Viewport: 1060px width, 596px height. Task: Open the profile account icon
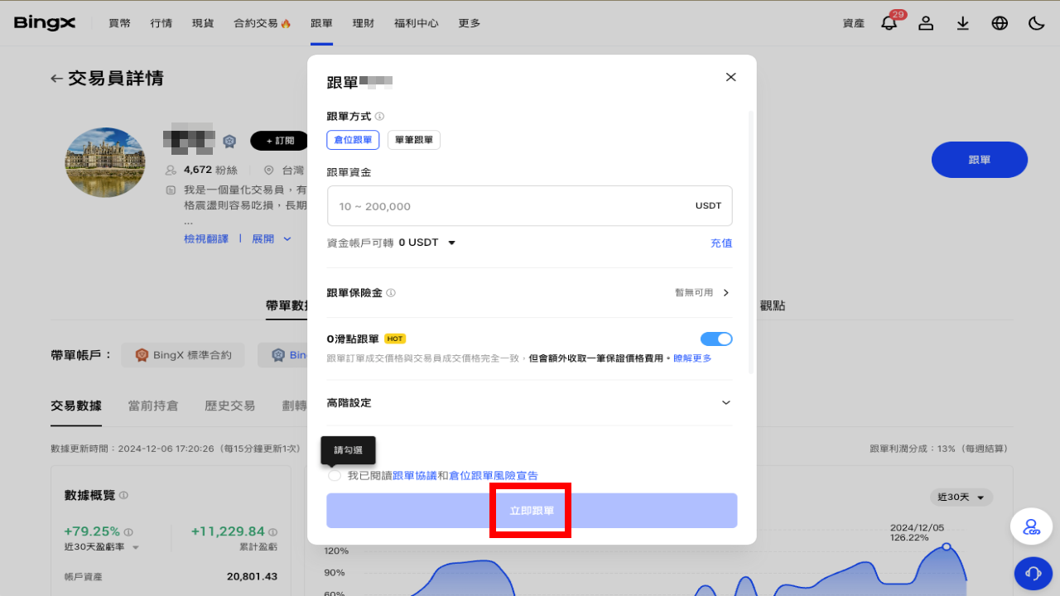pos(925,23)
